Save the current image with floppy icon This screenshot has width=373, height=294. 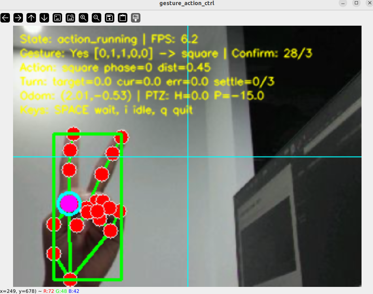pyautogui.click(x=110, y=18)
